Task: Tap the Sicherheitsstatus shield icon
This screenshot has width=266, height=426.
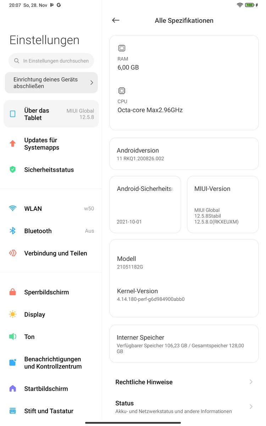Action: [13, 170]
